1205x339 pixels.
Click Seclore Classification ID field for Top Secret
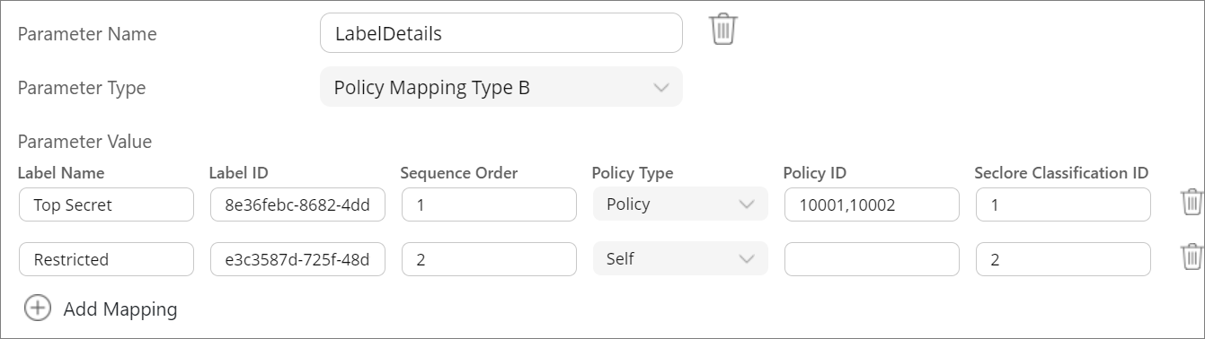(x=1063, y=204)
